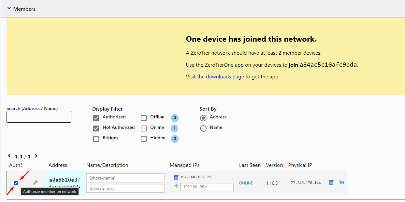Click the plus icon to add IP

176,186
